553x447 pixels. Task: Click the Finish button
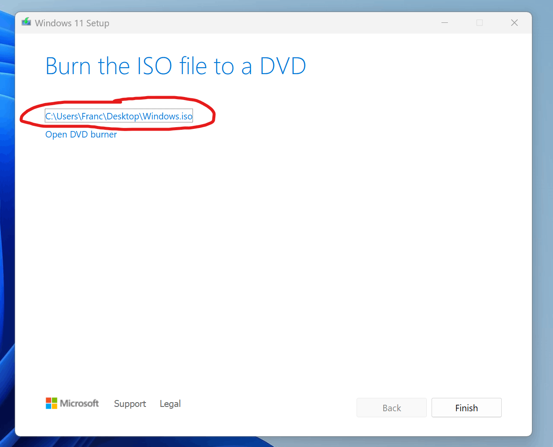466,408
